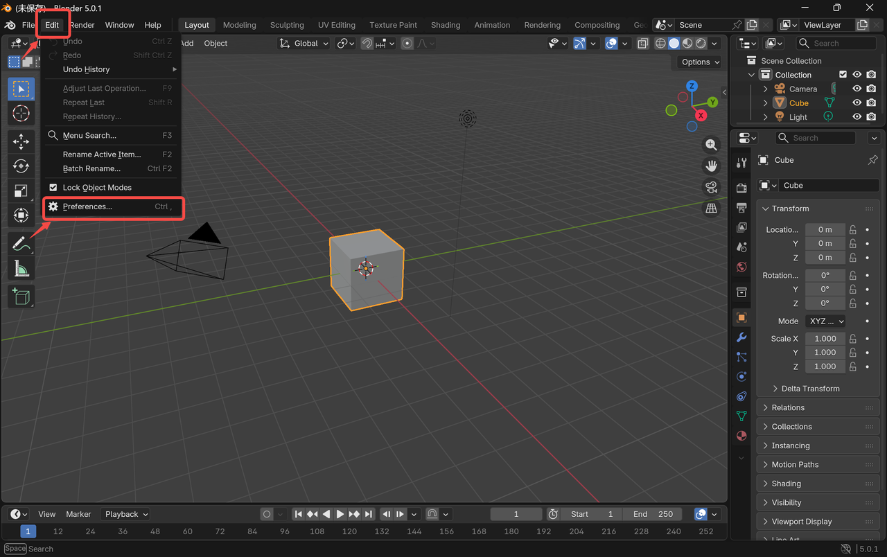Image resolution: width=887 pixels, height=557 pixels.
Task: Click Menu Search in Edit menu
Action: click(89, 136)
